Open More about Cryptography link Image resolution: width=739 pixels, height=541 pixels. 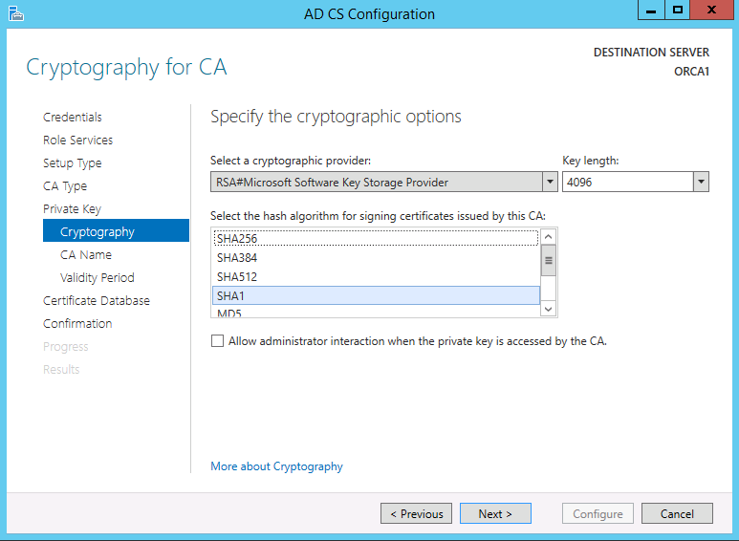[276, 466]
